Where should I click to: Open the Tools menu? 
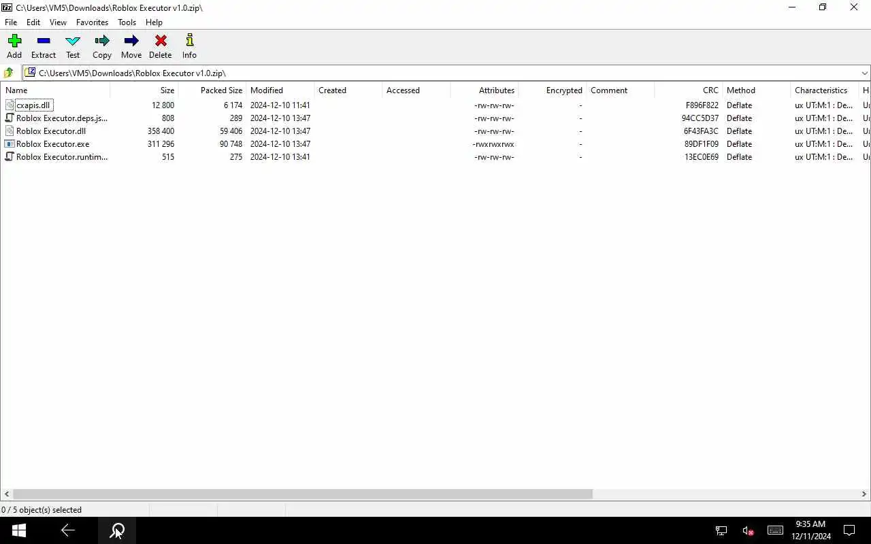pyautogui.click(x=127, y=22)
